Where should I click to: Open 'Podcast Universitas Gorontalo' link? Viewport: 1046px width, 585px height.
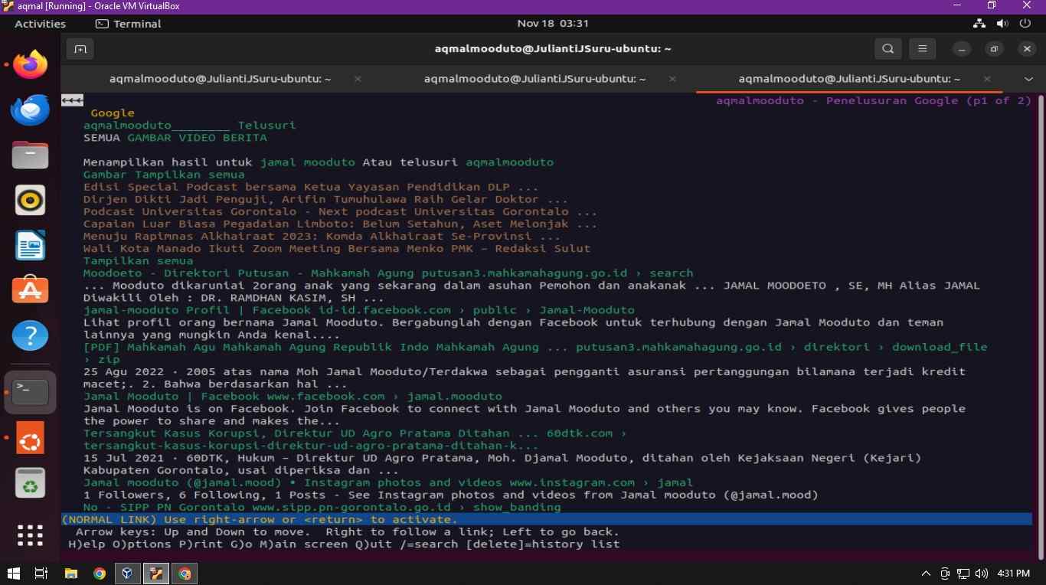(340, 211)
